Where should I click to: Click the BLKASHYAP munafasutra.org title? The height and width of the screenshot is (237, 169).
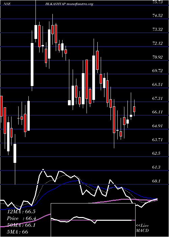(x=69, y=4)
